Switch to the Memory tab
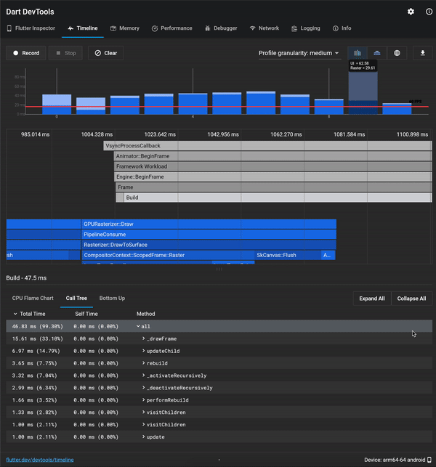The image size is (436, 467). coord(125,28)
